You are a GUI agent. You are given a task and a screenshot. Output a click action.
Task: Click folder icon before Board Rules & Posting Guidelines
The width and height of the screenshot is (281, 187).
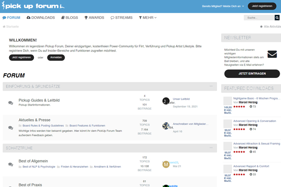[x=20, y=126]
